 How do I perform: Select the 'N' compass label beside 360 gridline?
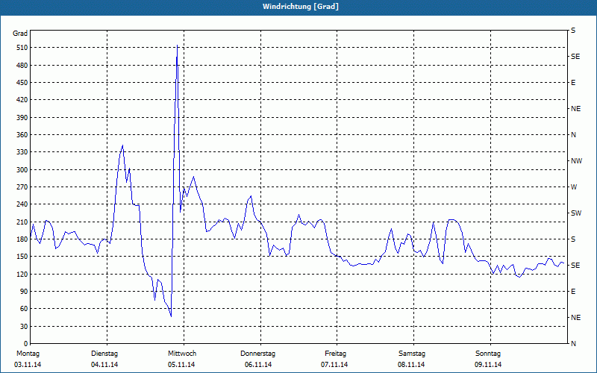(x=573, y=135)
